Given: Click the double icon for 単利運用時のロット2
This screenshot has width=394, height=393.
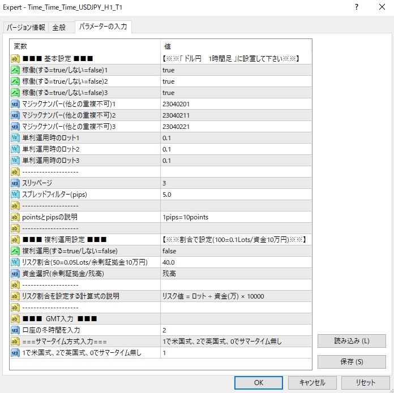Looking at the screenshot, I should pos(15,149).
